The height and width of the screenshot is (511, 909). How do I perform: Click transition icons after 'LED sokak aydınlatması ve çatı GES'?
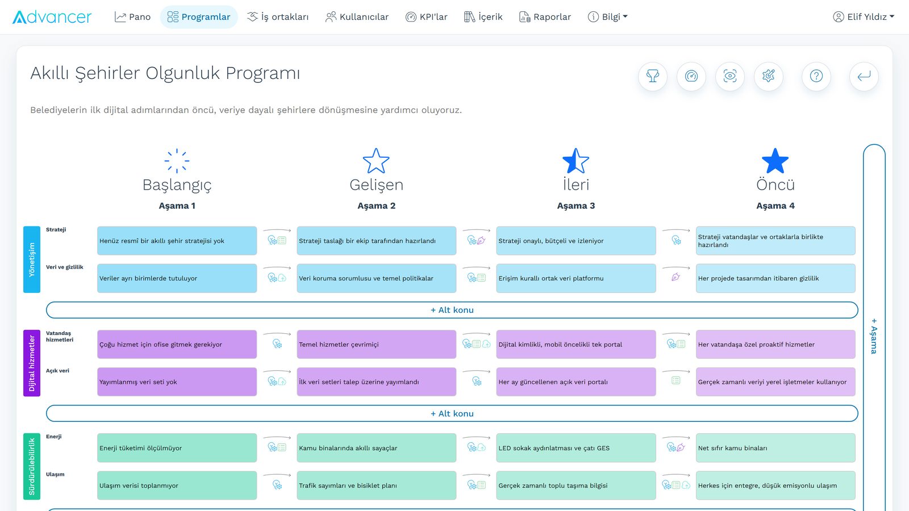676,447
